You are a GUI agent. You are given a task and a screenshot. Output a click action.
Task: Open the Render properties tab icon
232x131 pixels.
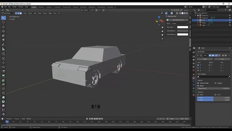[194, 57]
